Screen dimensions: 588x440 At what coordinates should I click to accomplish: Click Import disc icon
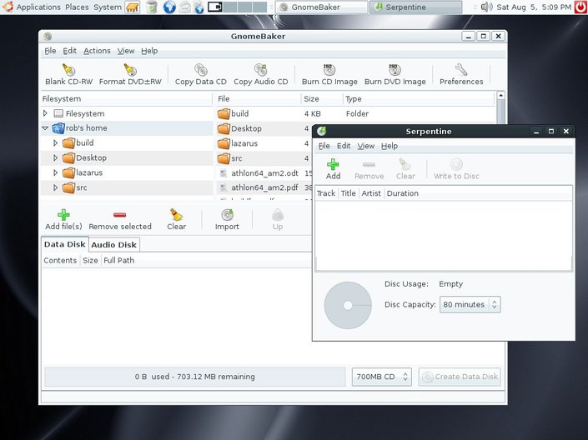click(x=227, y=215)
